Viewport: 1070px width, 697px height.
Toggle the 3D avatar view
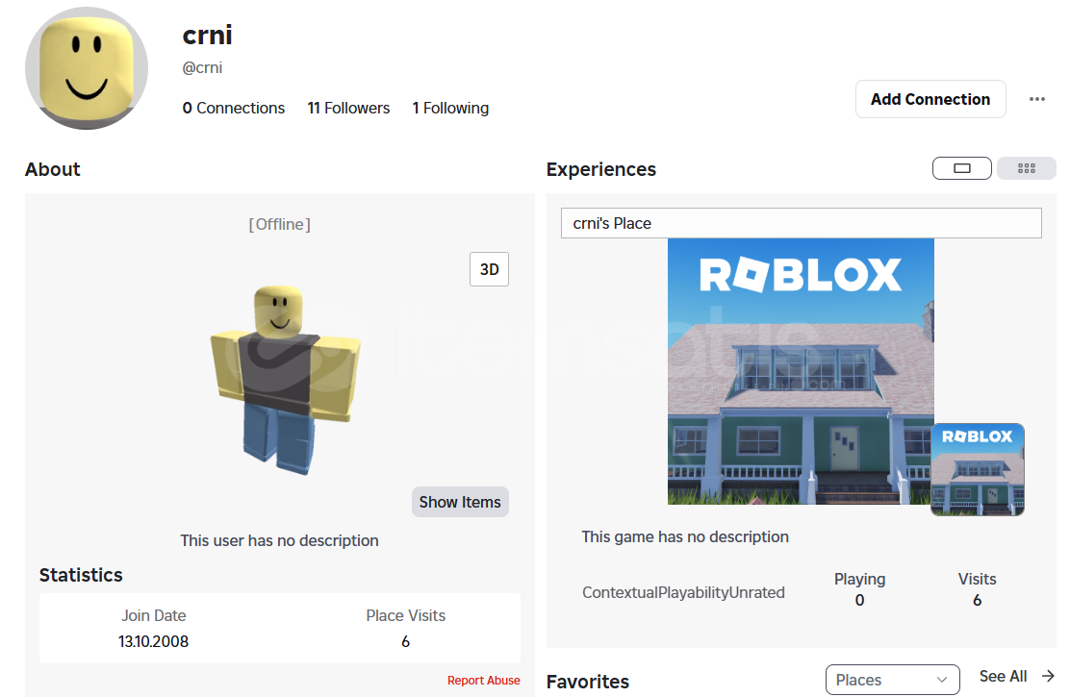pos(489,269)
